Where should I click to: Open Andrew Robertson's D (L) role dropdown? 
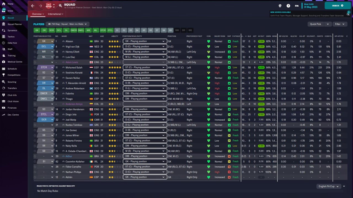145,88
